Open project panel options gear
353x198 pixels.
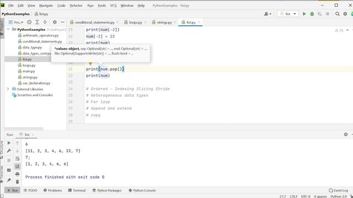click(x=55, y=22)
